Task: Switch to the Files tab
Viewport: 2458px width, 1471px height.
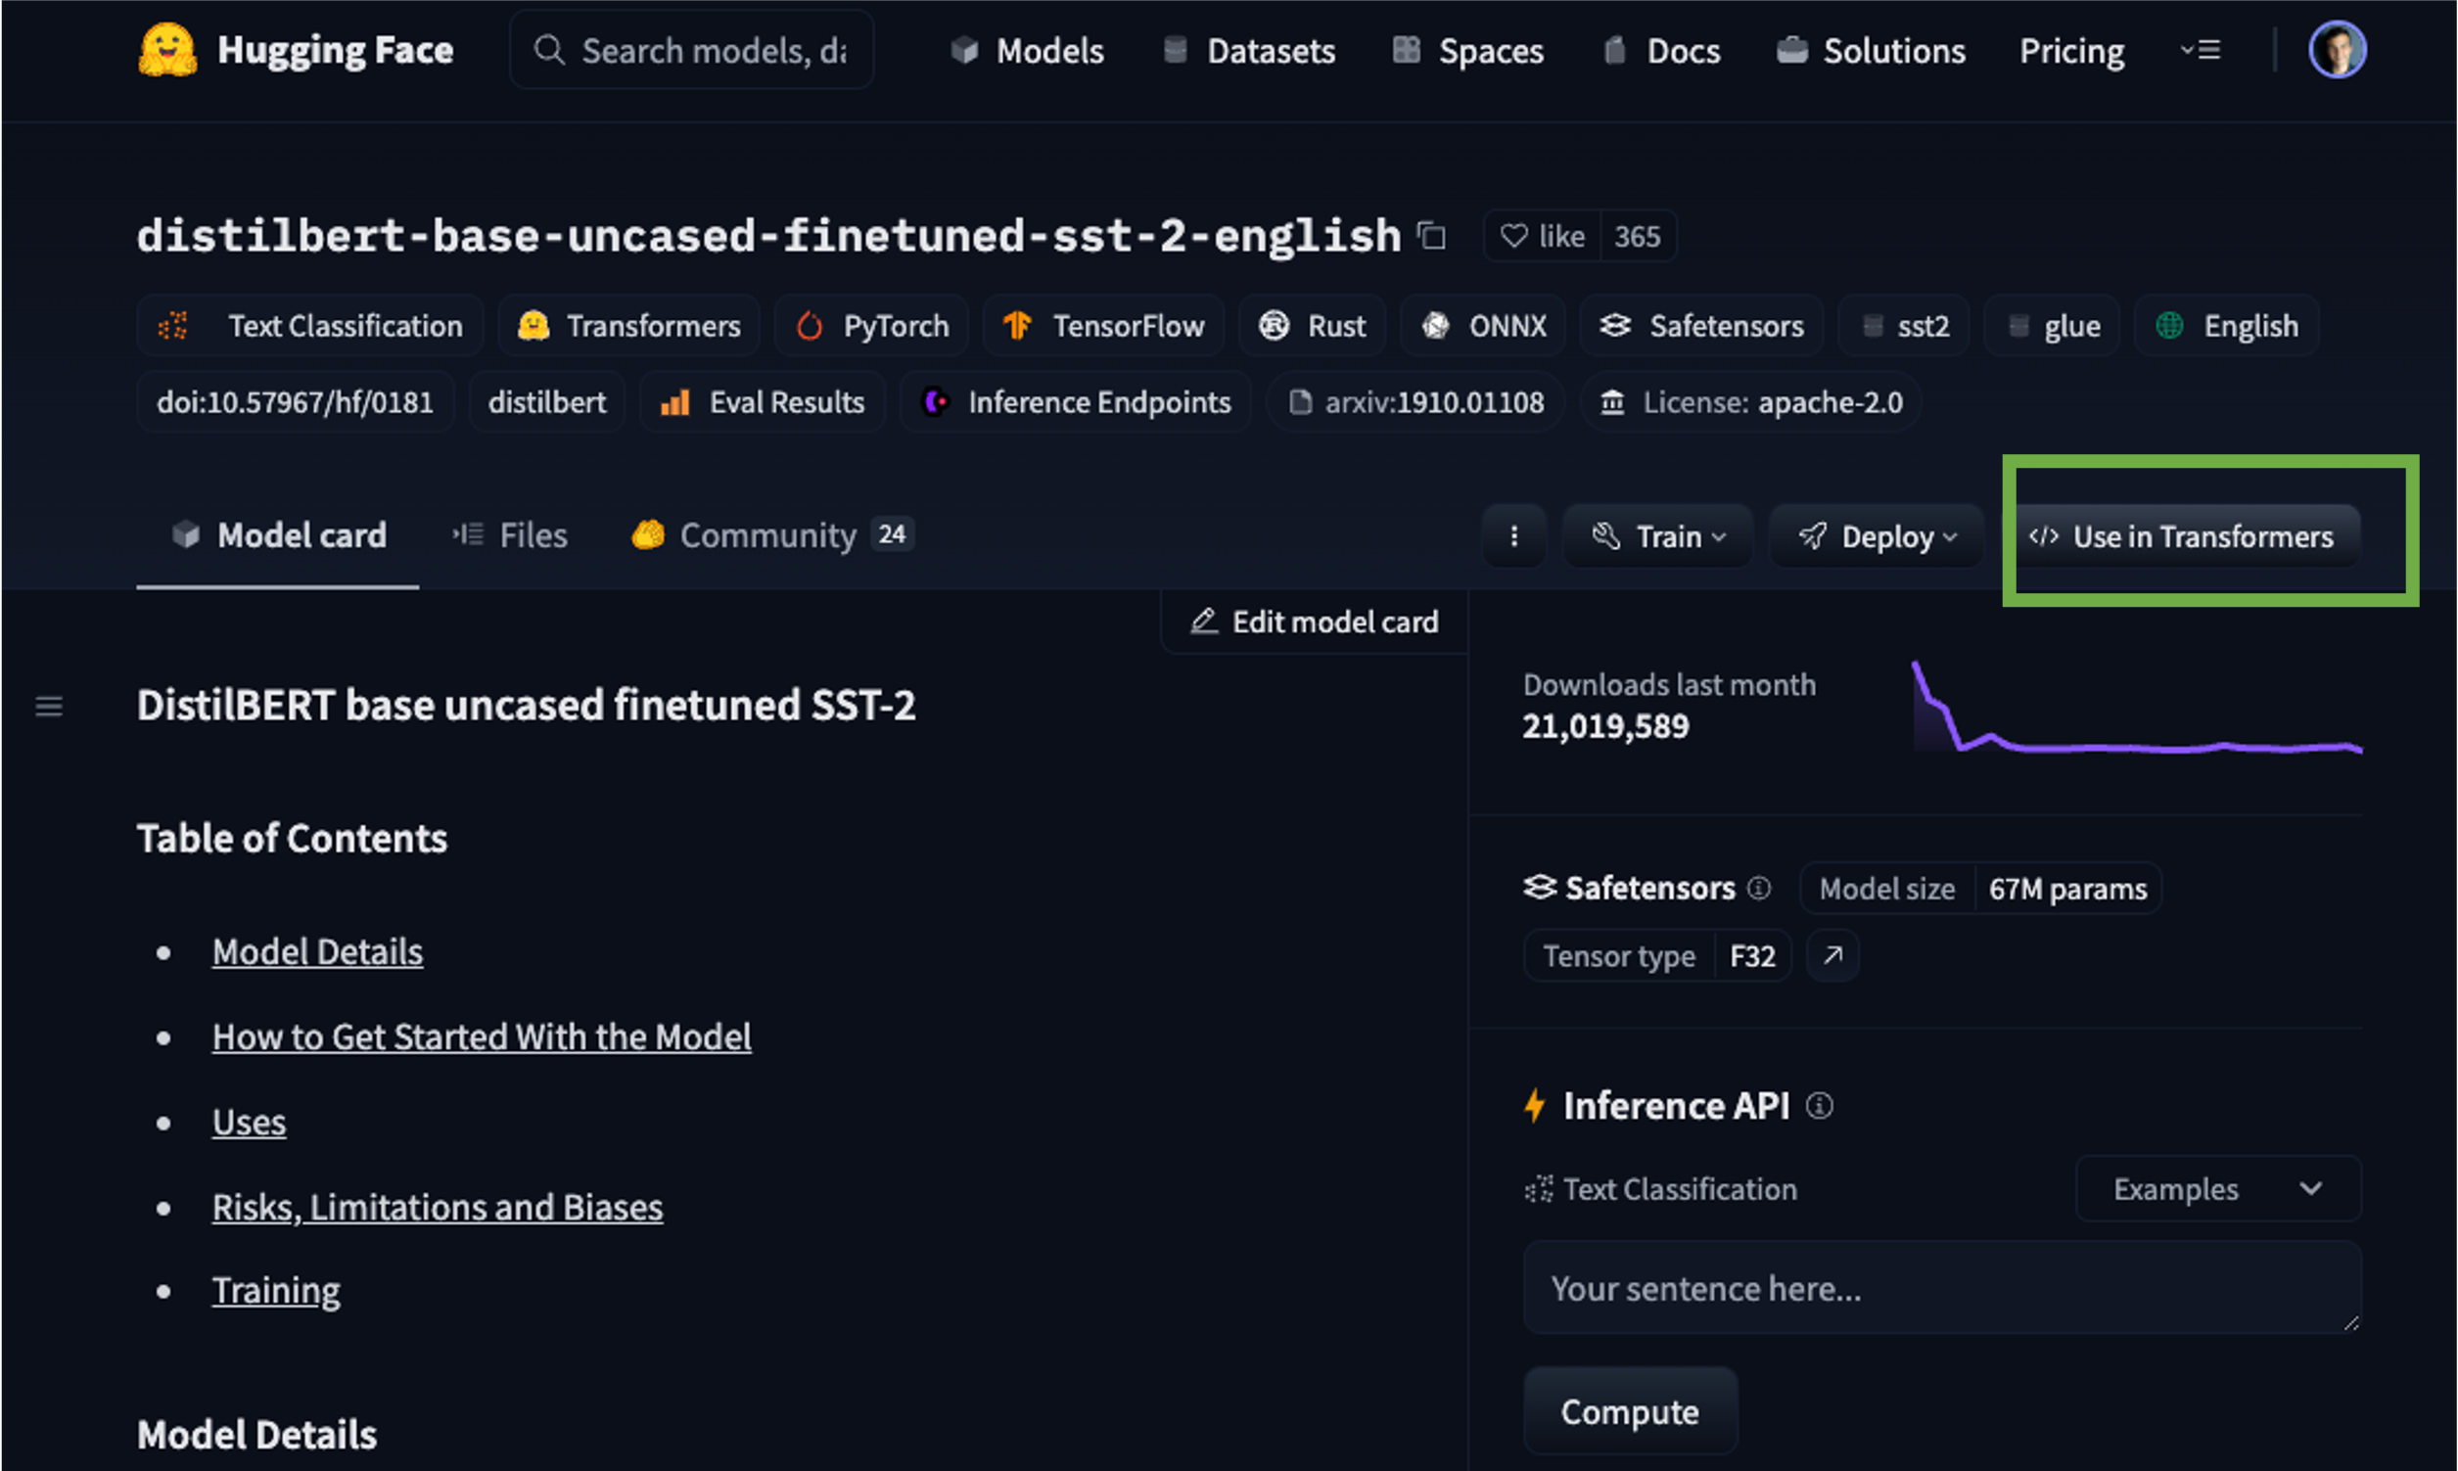Action: click(x=510, y=535)
